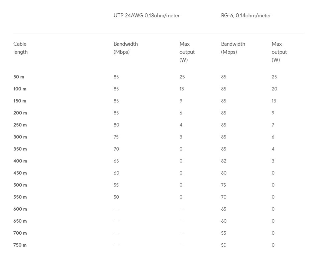The height and width of the screenshot is (260, 317).
Task: Click UTP bandwidth Mbps column header
Action: click(126, 48)
